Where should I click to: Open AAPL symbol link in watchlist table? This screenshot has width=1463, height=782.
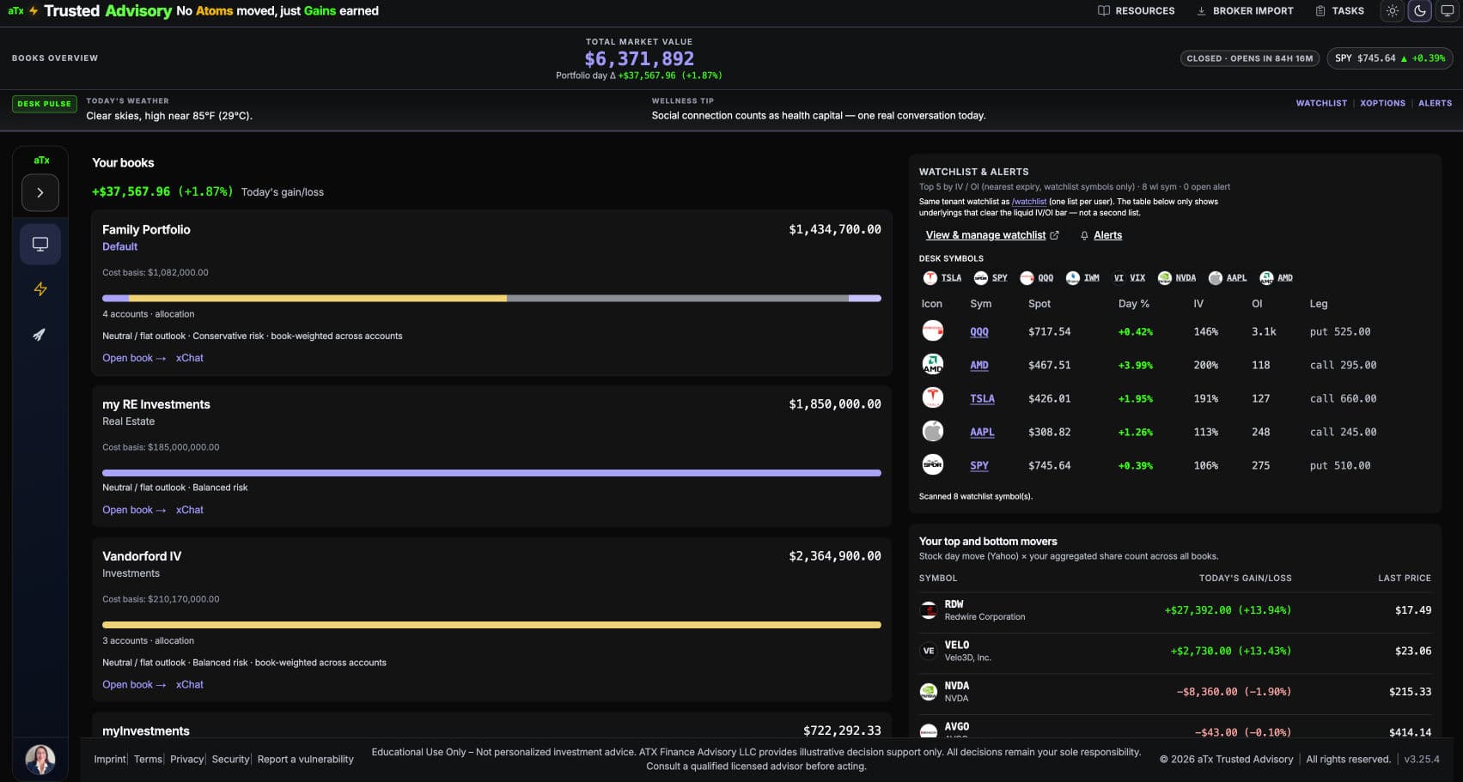pyautogui.click(x=982, y=433)
